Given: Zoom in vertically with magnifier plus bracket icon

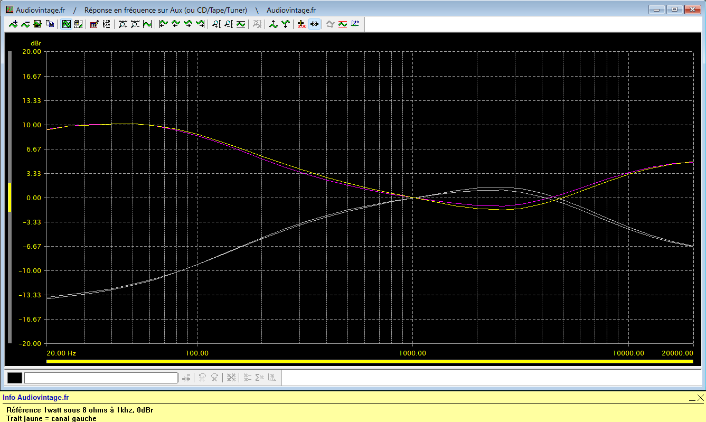Looking at the screenshot, I should (216, 24).
